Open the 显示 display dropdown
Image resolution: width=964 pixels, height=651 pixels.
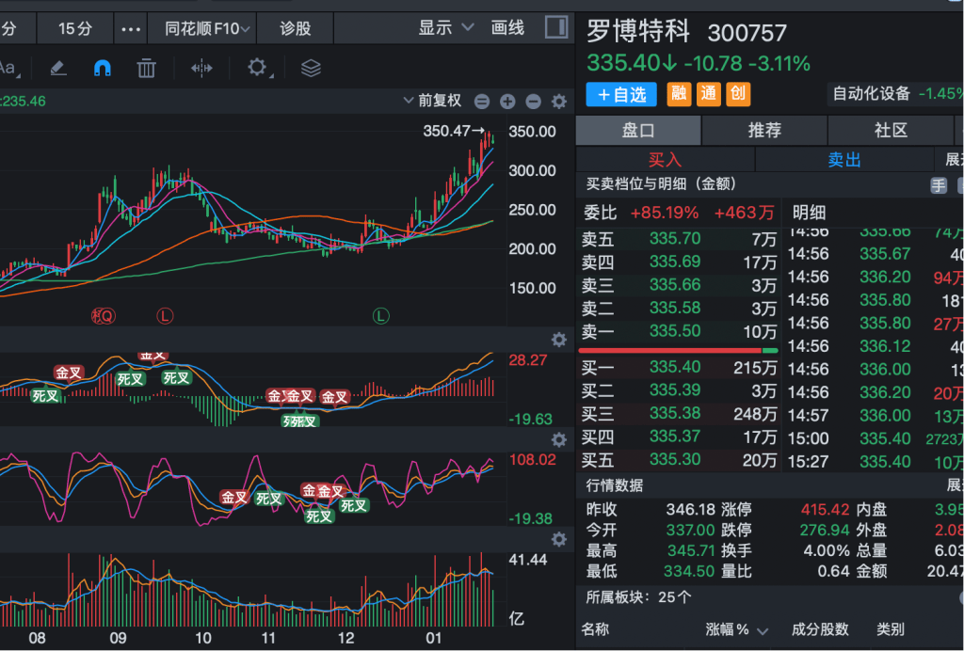[446, 28]
